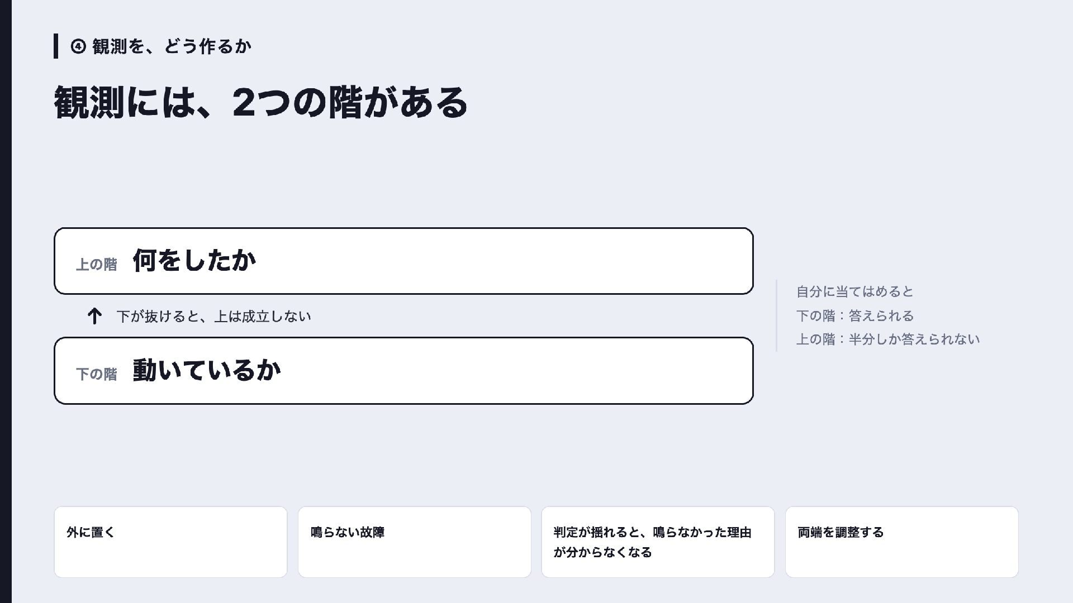
Task: Click the section heading 観測を、どう作るか
Action: [172, 46]
